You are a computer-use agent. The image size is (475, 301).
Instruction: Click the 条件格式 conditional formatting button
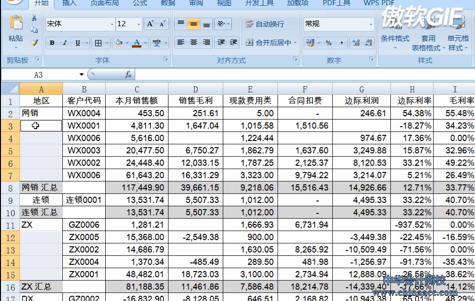[x=396, y=38]
